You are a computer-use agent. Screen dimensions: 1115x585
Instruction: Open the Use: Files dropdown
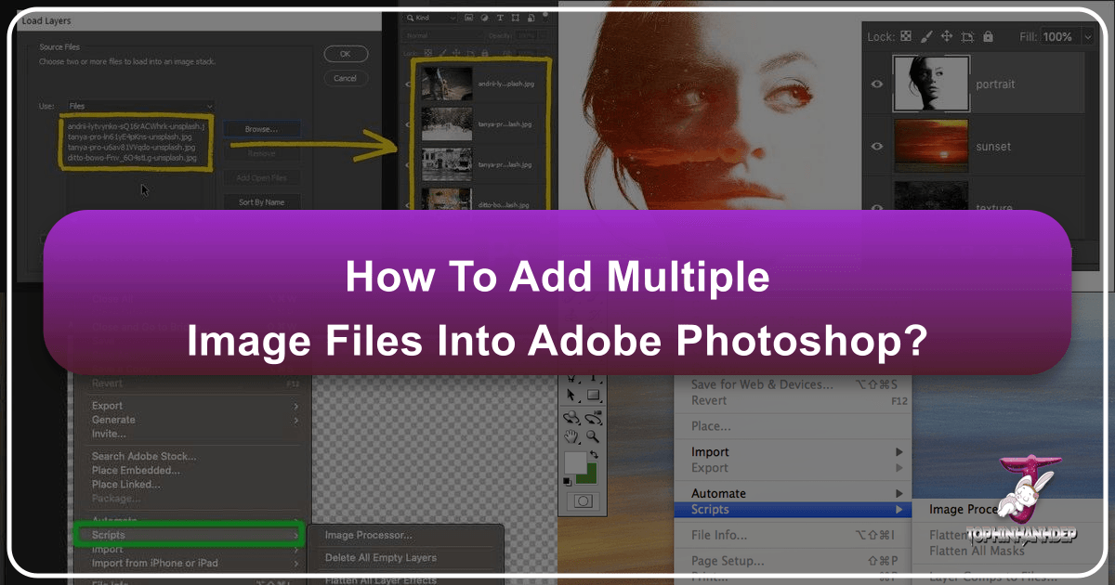140,106
